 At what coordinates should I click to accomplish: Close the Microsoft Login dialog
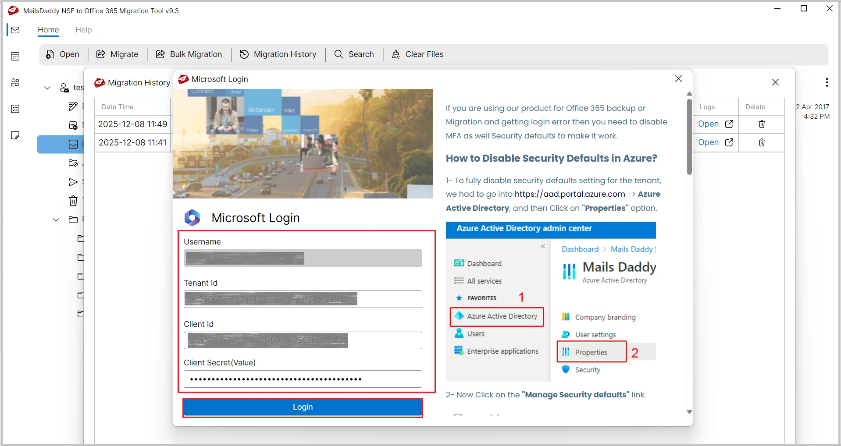tap(678, 79)
